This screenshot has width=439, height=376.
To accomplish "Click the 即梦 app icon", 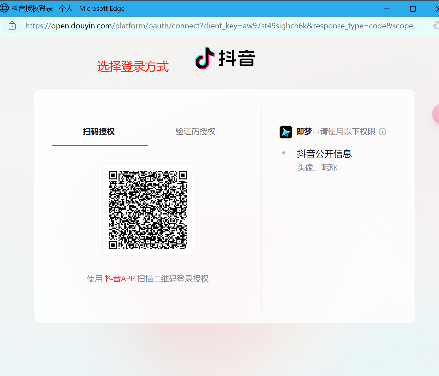I will pyautogui.click(x=286, y=132).
